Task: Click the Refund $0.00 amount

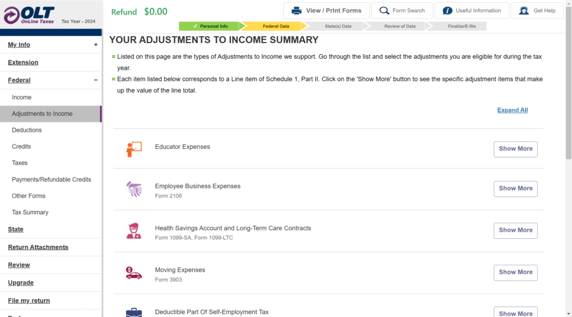Action: coord(156,12)
